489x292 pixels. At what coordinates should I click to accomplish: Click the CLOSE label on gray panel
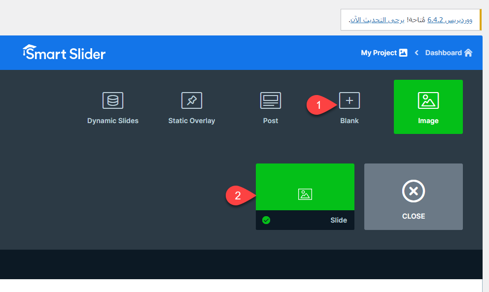click(413, 216)
